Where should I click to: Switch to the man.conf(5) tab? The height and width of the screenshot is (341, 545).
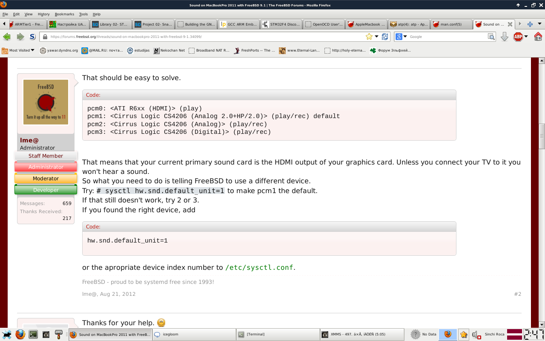tap(452, 24)
